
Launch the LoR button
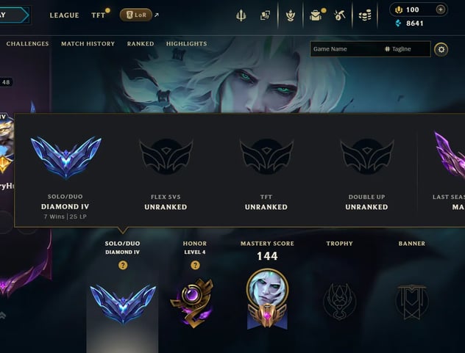coord(136,15)
